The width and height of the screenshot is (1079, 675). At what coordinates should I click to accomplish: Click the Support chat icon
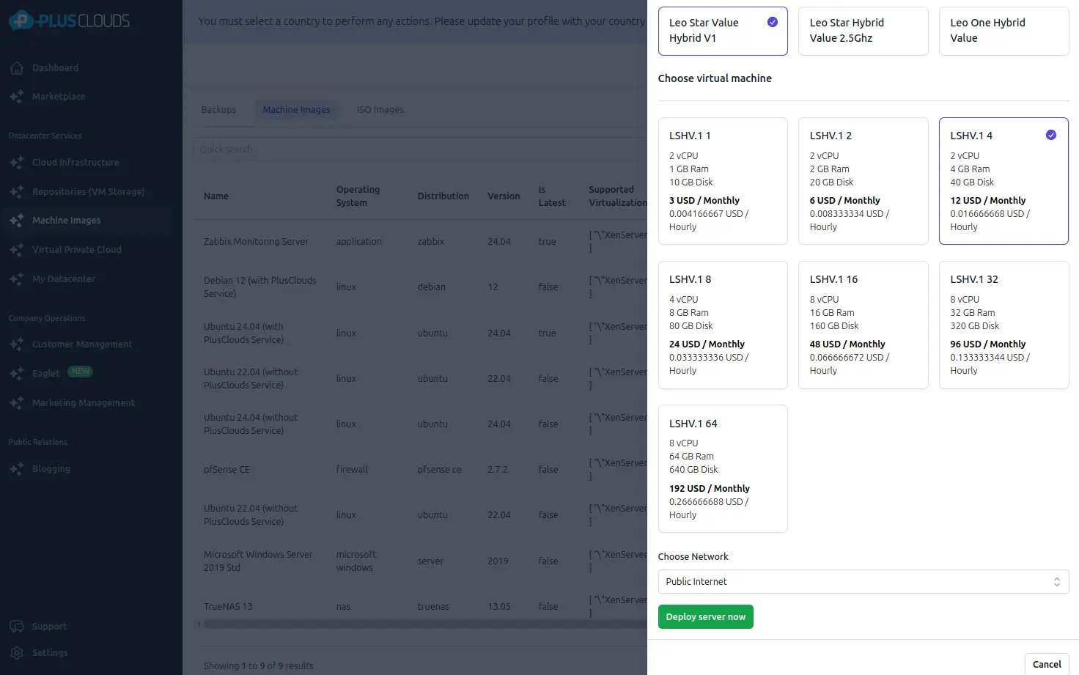point(17,627)
